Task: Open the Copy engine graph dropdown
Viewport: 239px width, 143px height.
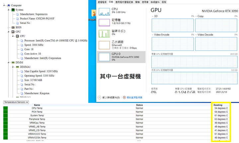Action: pyautogui.click(x=196, y=16)
